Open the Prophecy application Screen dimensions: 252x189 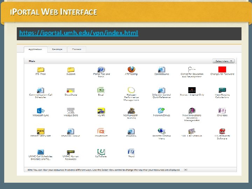[131, 131]
